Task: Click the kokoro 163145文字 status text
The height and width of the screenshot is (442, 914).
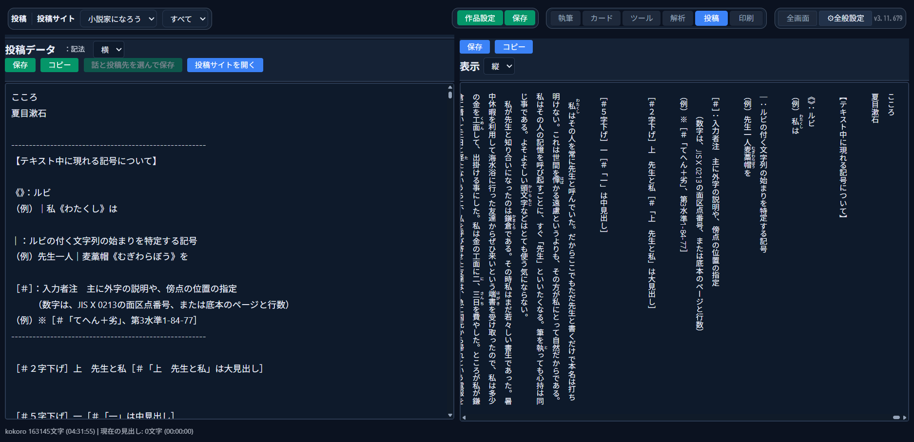Action: tap(51, 431)
